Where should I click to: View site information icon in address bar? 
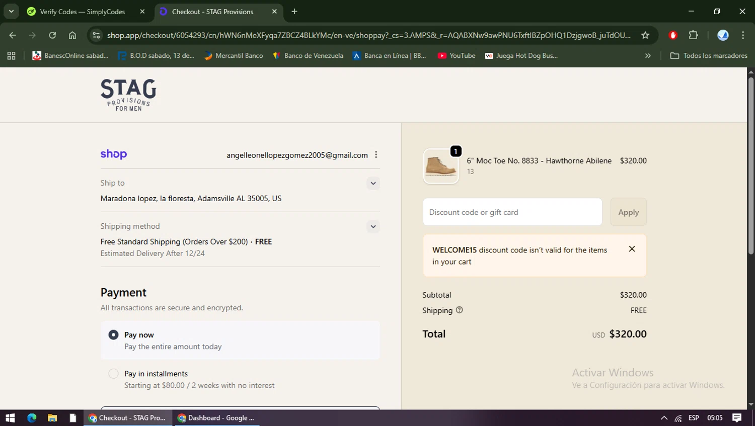click(x=97, y=35)
